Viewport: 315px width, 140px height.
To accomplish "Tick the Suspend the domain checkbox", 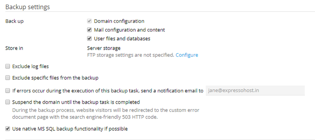I will coord(8,102).
